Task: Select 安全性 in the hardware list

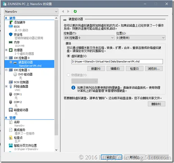Action: tap(18, 34)
